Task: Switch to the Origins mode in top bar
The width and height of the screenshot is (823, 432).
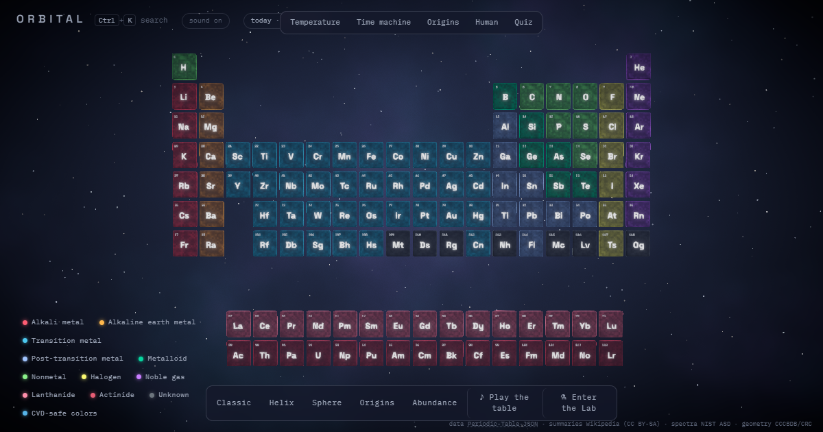Action: click(x=443, y=22)
